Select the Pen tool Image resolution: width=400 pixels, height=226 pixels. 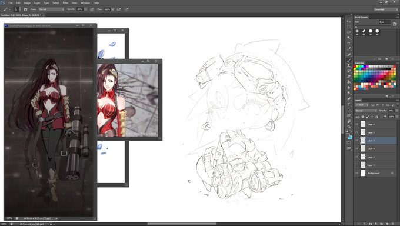[x=349, y=99]
